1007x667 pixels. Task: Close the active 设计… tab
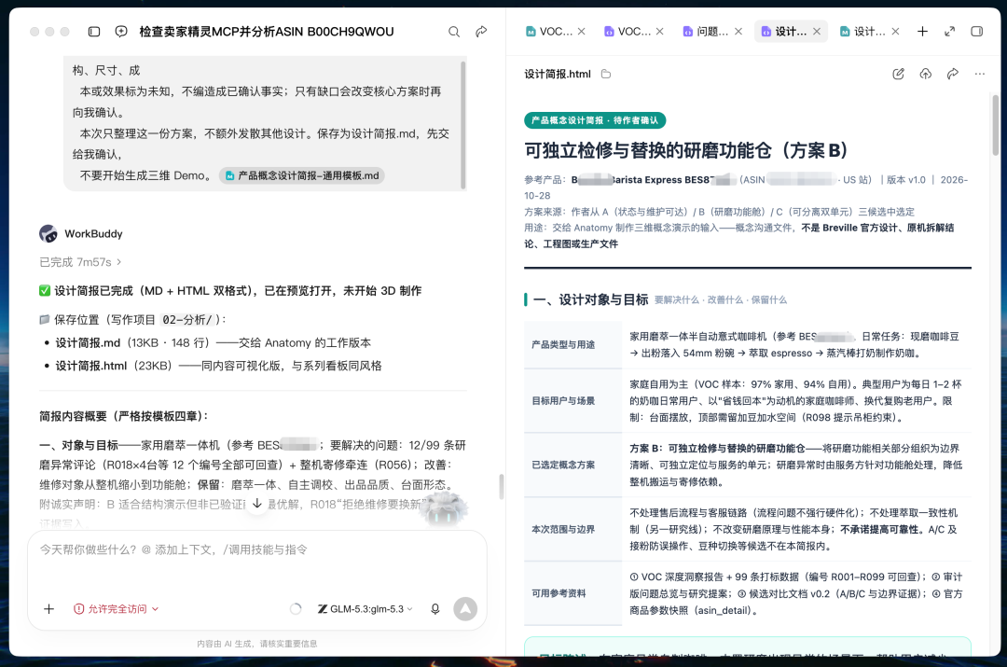pyautogui.click(x=817, y=32)
